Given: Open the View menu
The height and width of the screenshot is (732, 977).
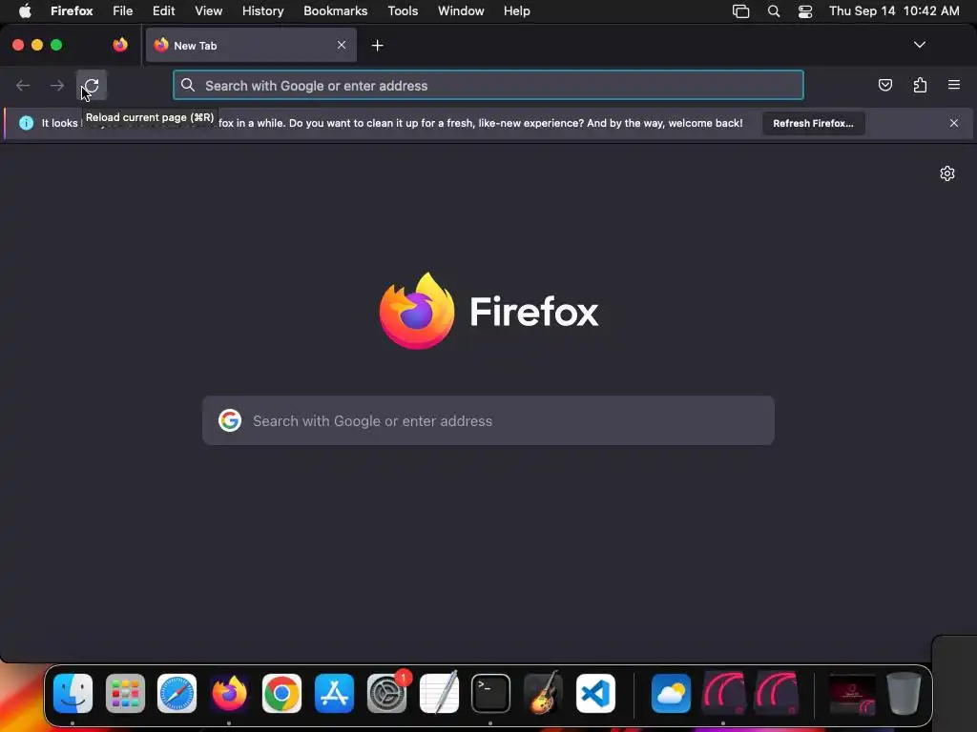Looking at the screenshot, I should pos(208,11).
